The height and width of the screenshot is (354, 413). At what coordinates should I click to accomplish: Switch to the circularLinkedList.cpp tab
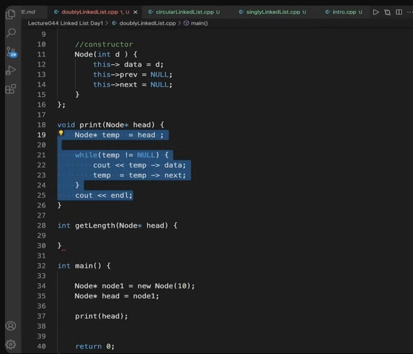click(184, 12)
